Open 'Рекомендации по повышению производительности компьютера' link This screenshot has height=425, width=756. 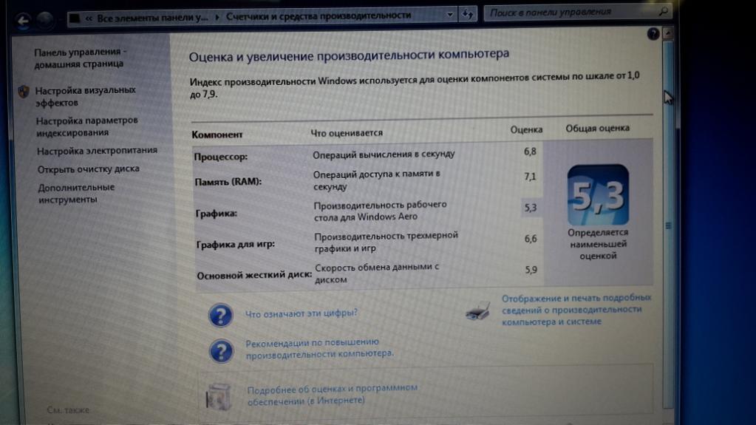[319, 348]
